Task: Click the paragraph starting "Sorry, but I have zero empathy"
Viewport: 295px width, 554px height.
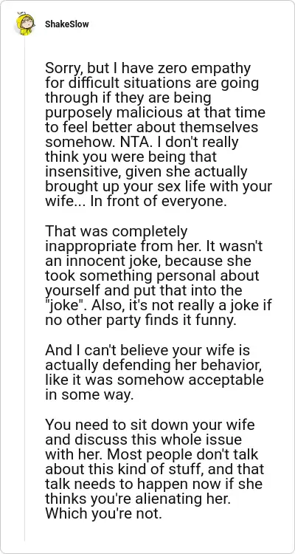Action: tap(159, 134)
